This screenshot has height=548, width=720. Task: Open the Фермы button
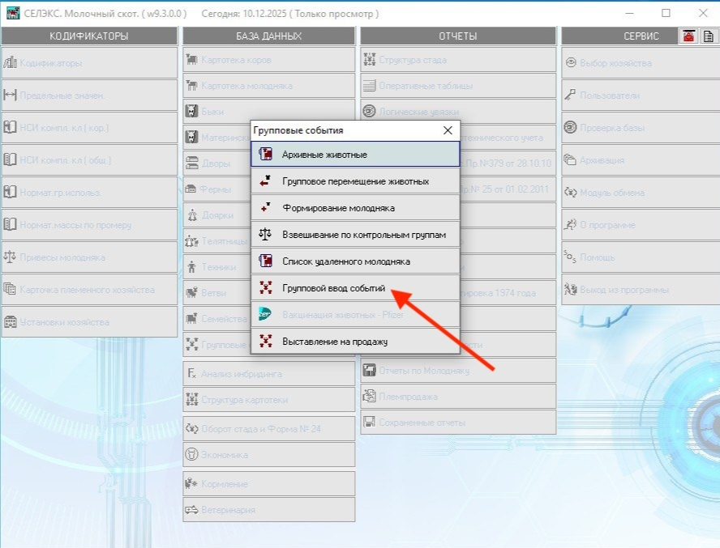coord(216,189)
